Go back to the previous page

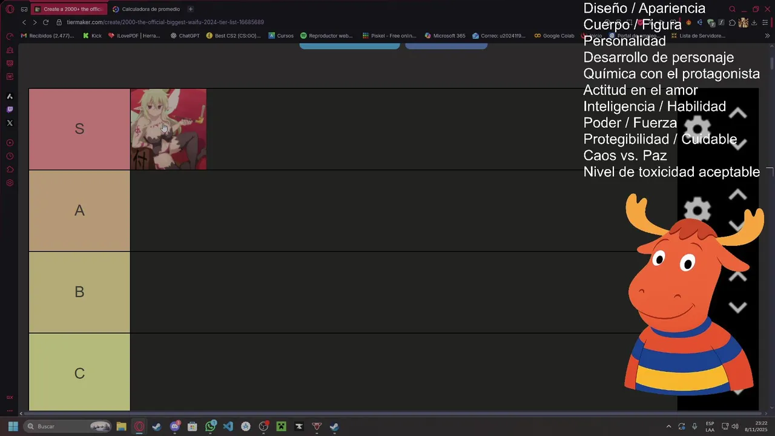24,22
